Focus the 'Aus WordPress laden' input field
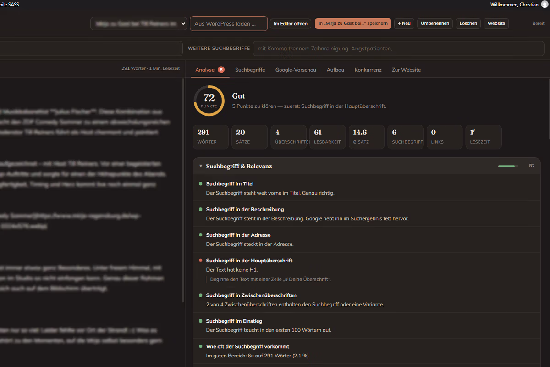Screen dimensions: 550x367 coord(229,23)
